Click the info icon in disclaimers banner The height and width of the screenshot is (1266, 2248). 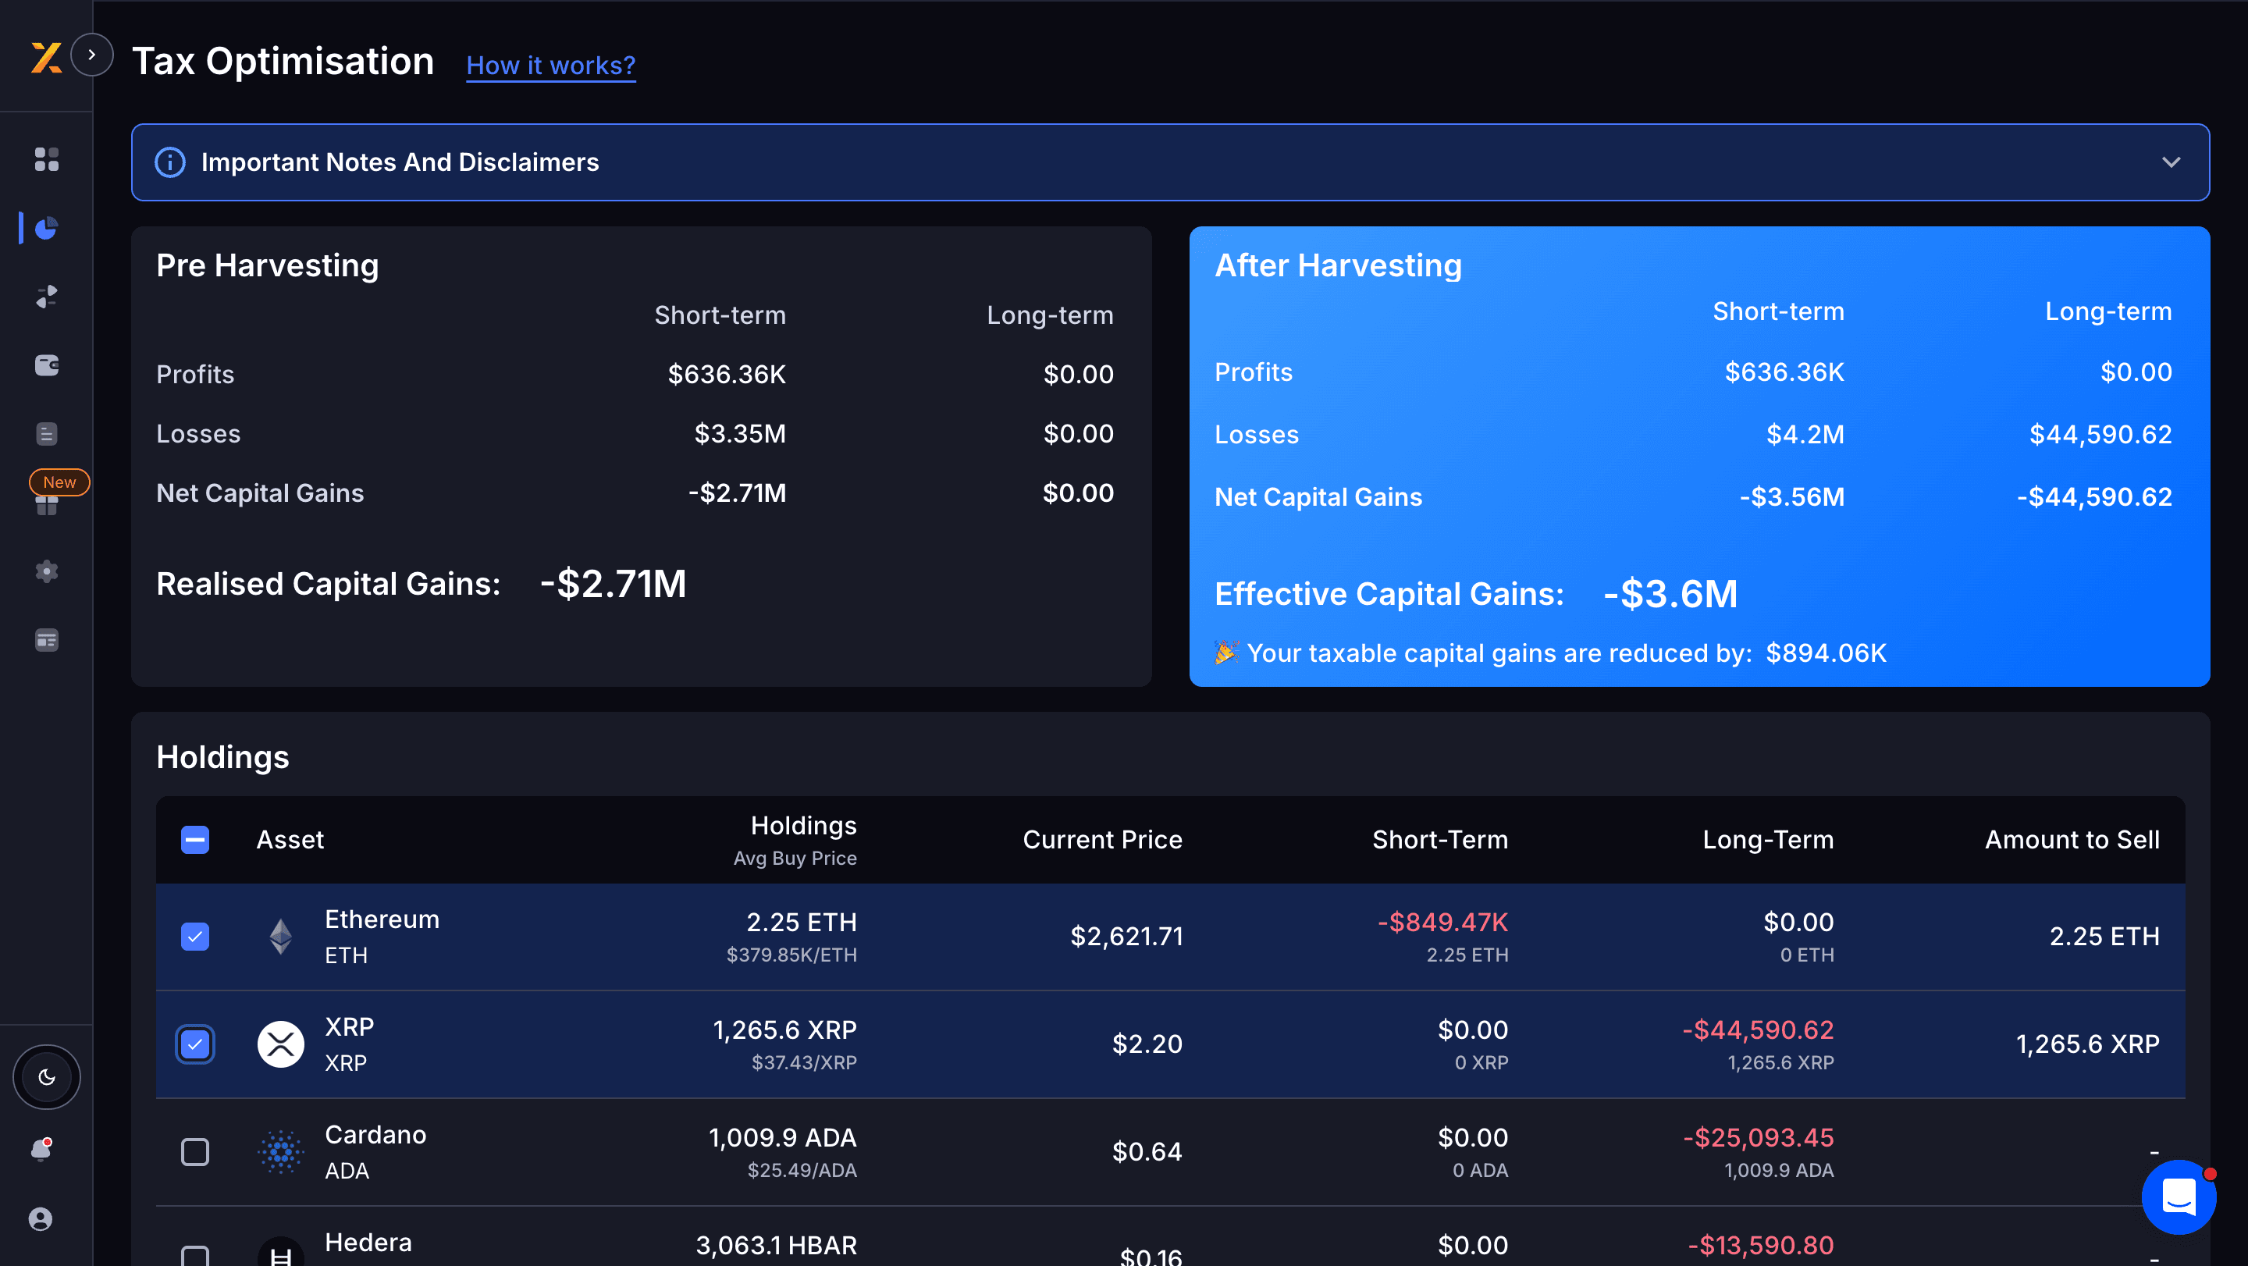[x=170, y=162]
